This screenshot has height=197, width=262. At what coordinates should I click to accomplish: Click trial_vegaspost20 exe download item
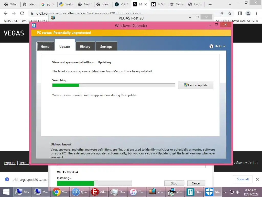[26, 180]
